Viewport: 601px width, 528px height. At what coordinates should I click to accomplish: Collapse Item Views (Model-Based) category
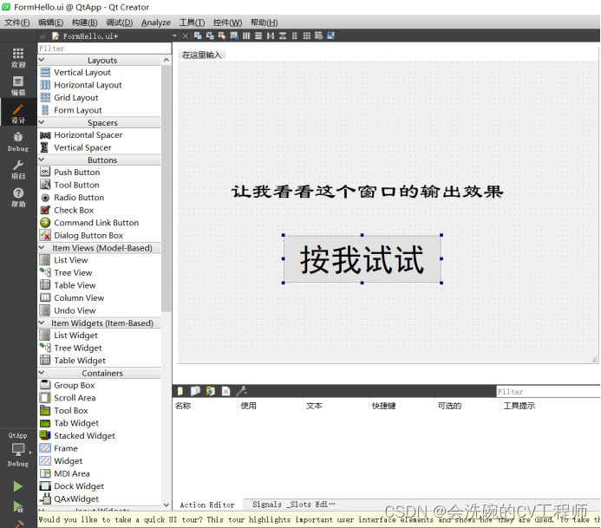pyautogui.click(x=42, y=247)
